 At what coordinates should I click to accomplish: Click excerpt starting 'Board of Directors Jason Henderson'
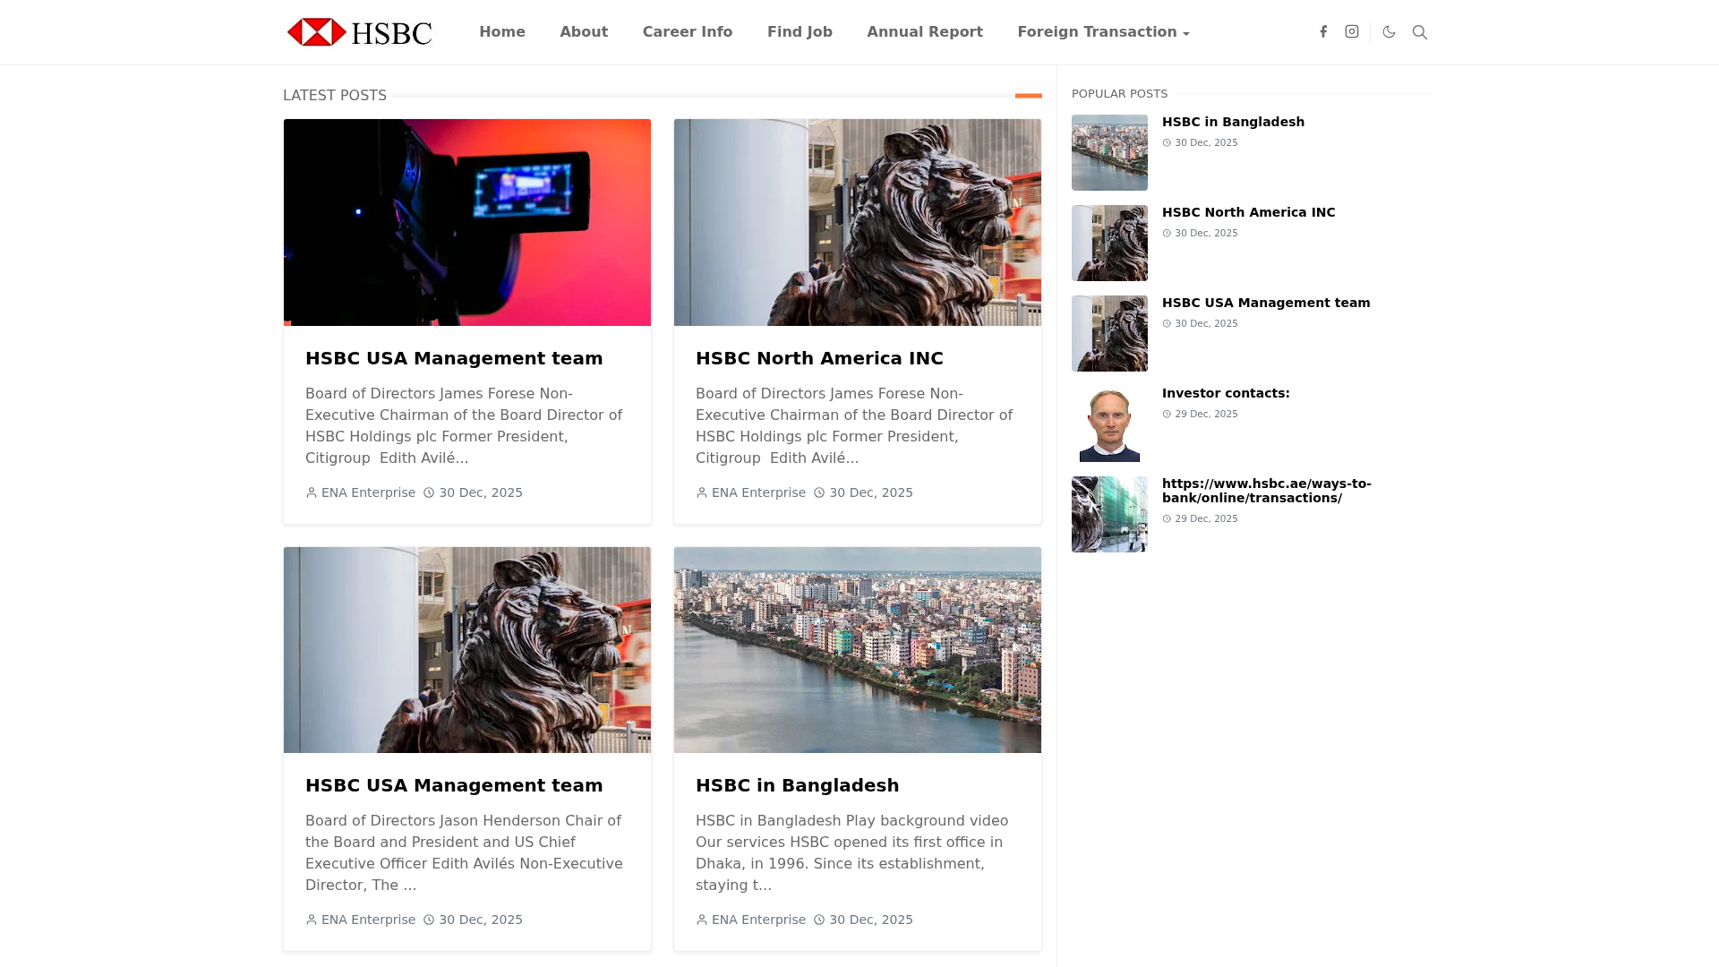[x=464, y=852]
